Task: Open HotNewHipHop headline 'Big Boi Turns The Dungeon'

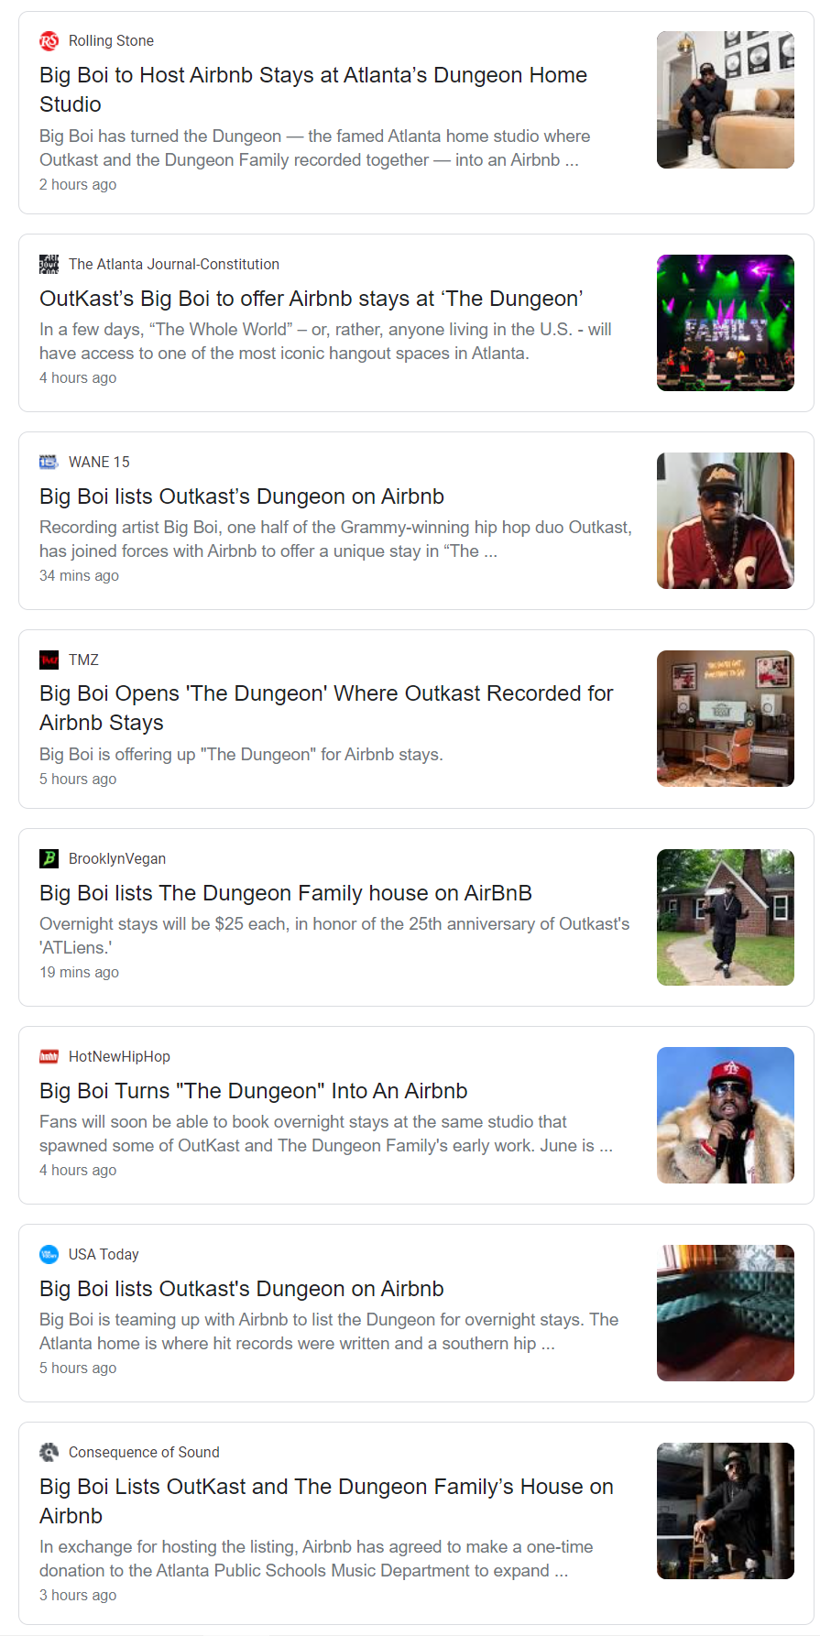Action: click(254, 1091)
